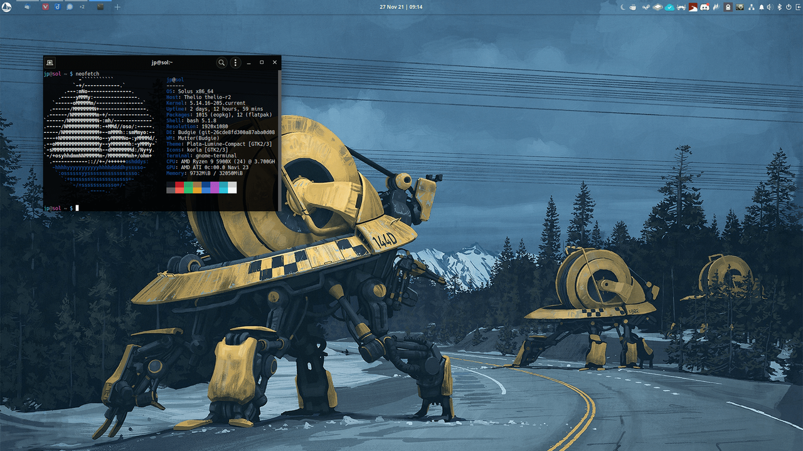The width and height of the screenshot is (803, 451).
Task: Click the purple neofetch color block
Action: [215, 187]
